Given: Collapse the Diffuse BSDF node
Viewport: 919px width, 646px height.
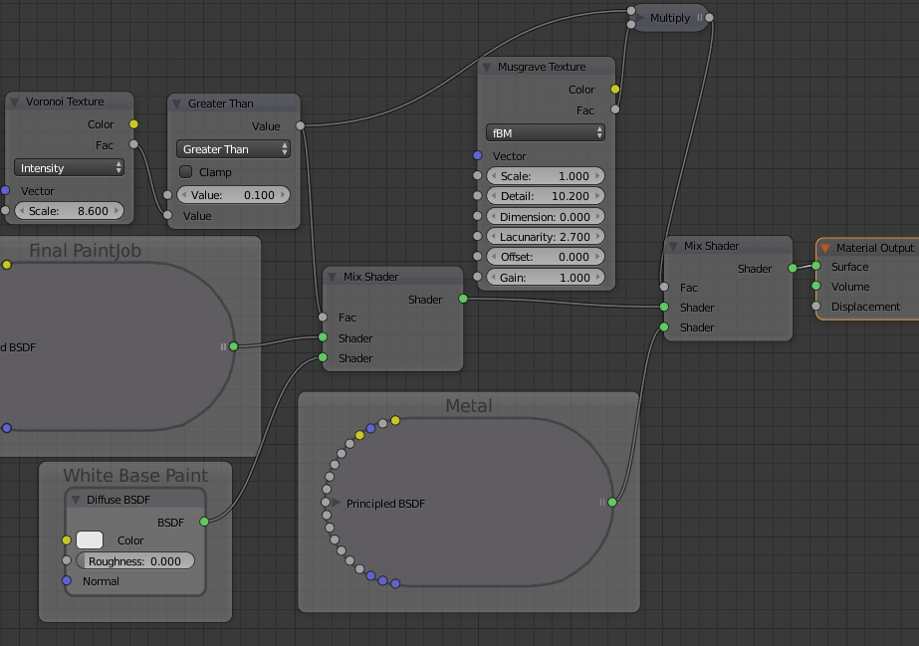Looking at the screenshot, I should click(76, 500).
